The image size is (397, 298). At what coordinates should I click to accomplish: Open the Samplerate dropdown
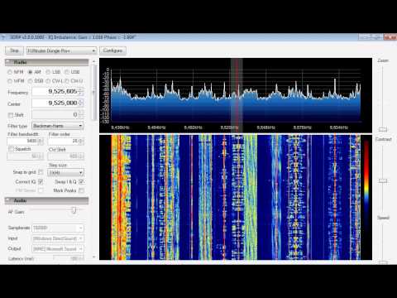58,228
